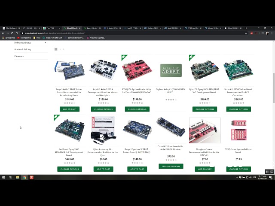Image resolution: width=275 pixels, height=206 pixels.
Task: Open a new browser tab with plus
Action: (x=246, y=28)
